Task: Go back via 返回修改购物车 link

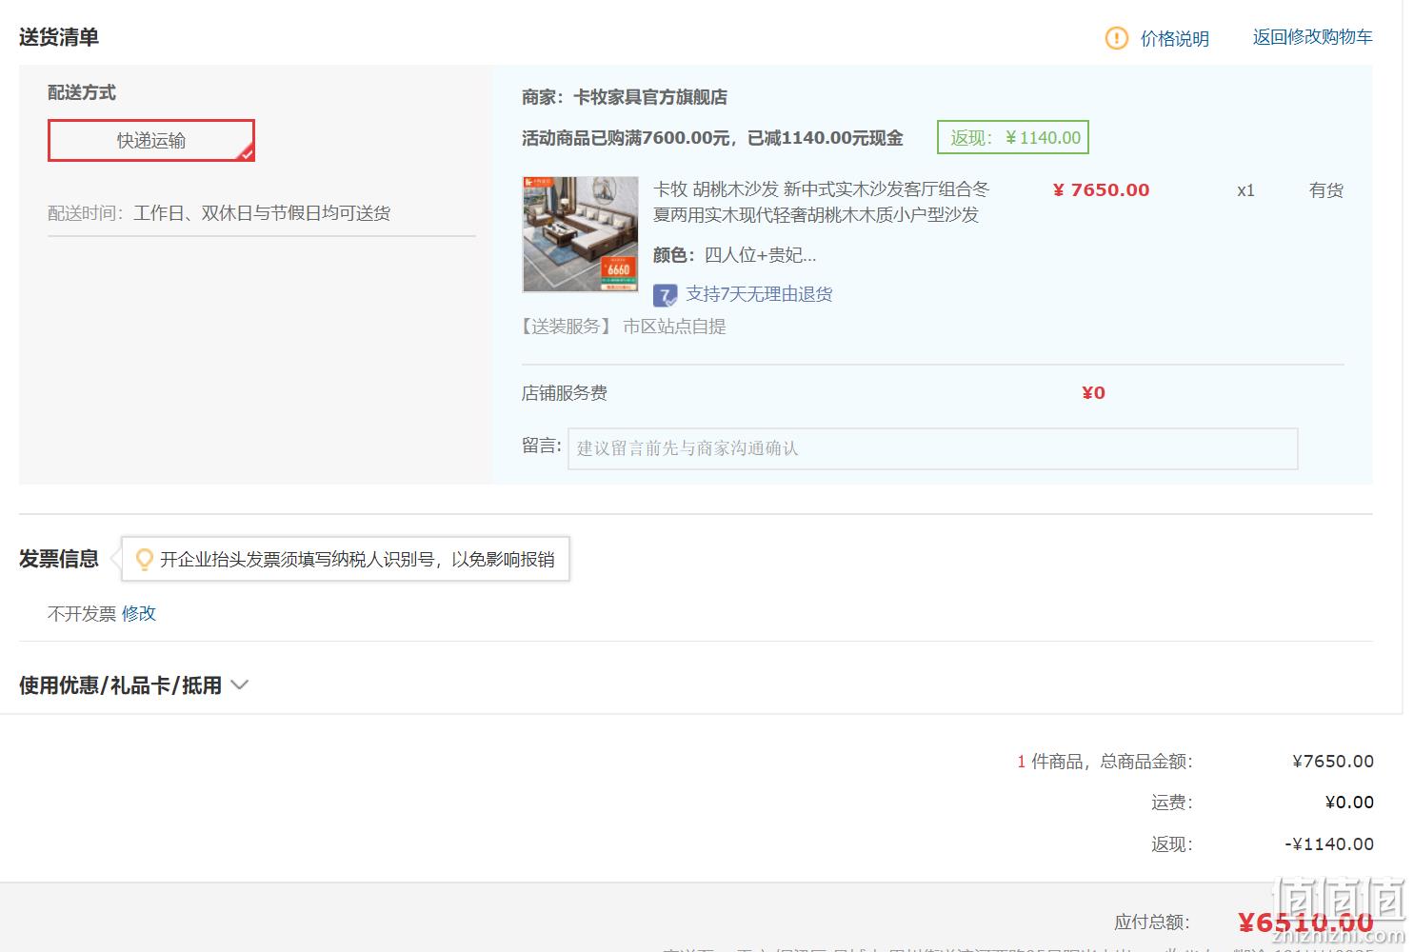Action: 1312,37
